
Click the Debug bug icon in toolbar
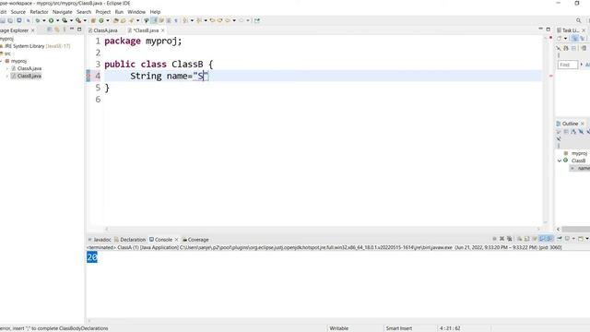point(37,20)
